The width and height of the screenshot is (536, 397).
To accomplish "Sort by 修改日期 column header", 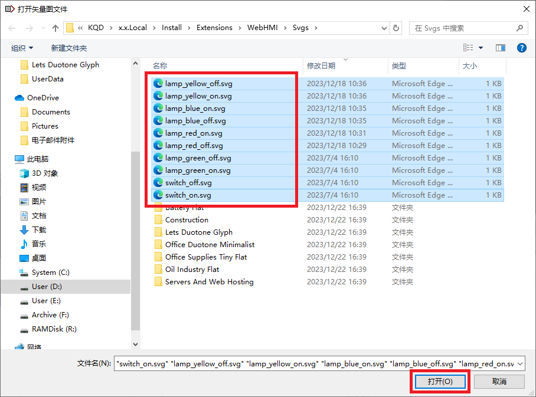I will (x=345, y=65).
